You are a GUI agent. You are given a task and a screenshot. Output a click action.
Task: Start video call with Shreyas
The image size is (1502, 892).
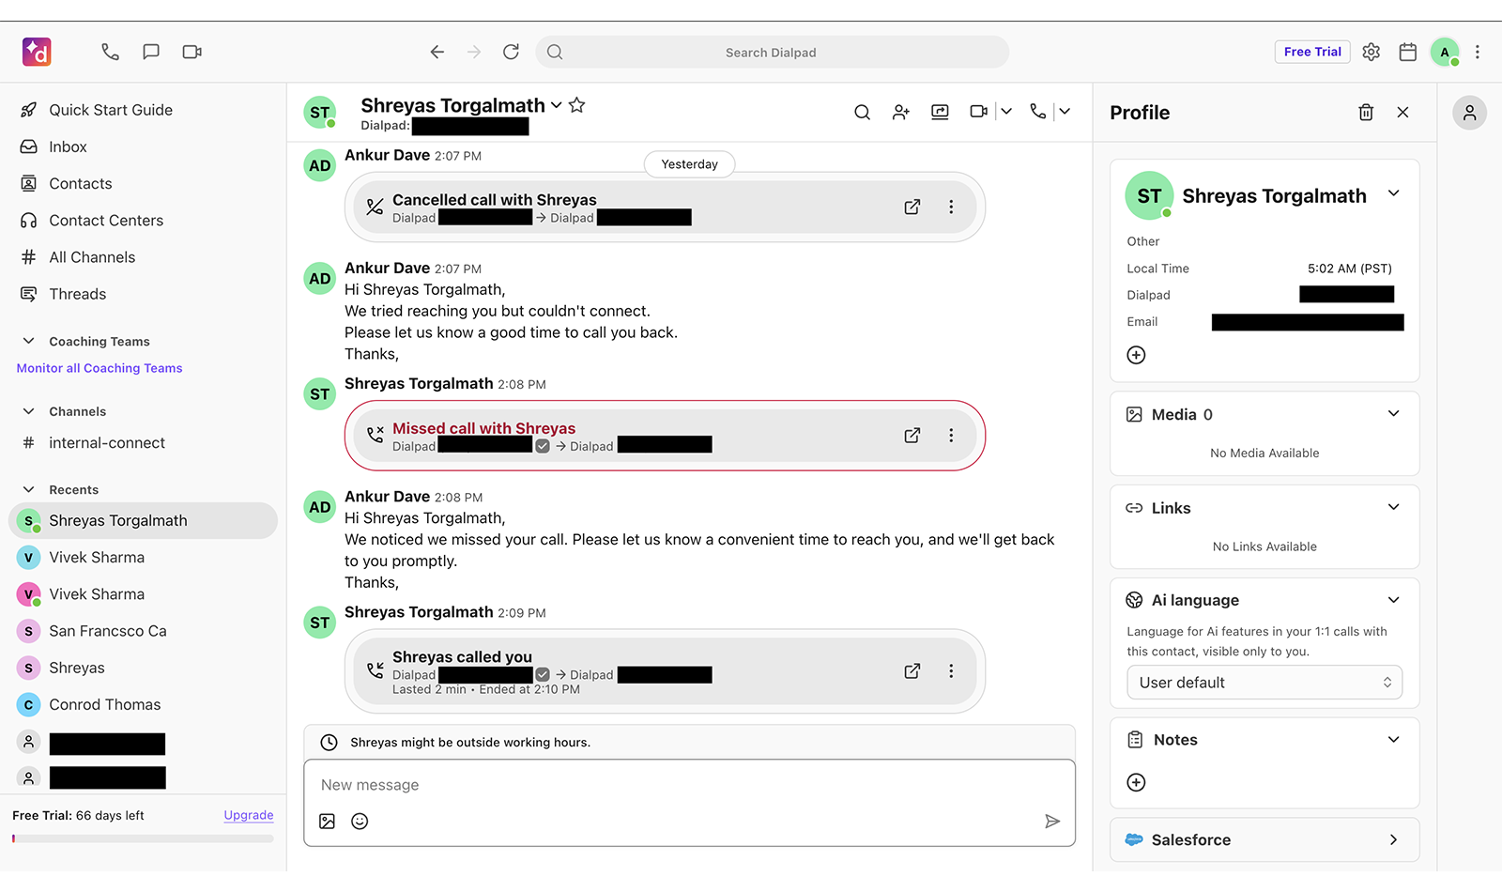pos(978,112)
